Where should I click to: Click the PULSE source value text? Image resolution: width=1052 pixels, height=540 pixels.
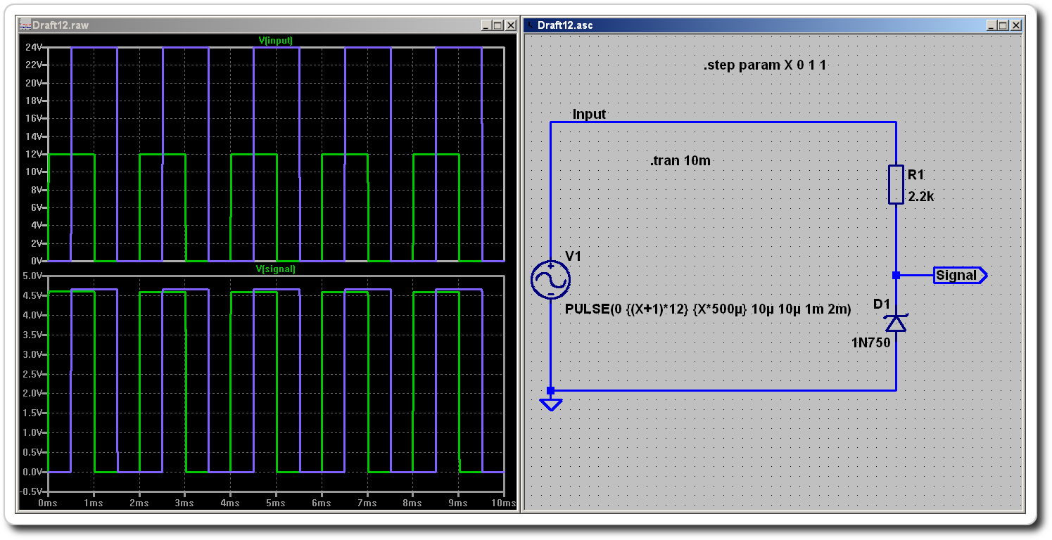(x=708, y=309)
